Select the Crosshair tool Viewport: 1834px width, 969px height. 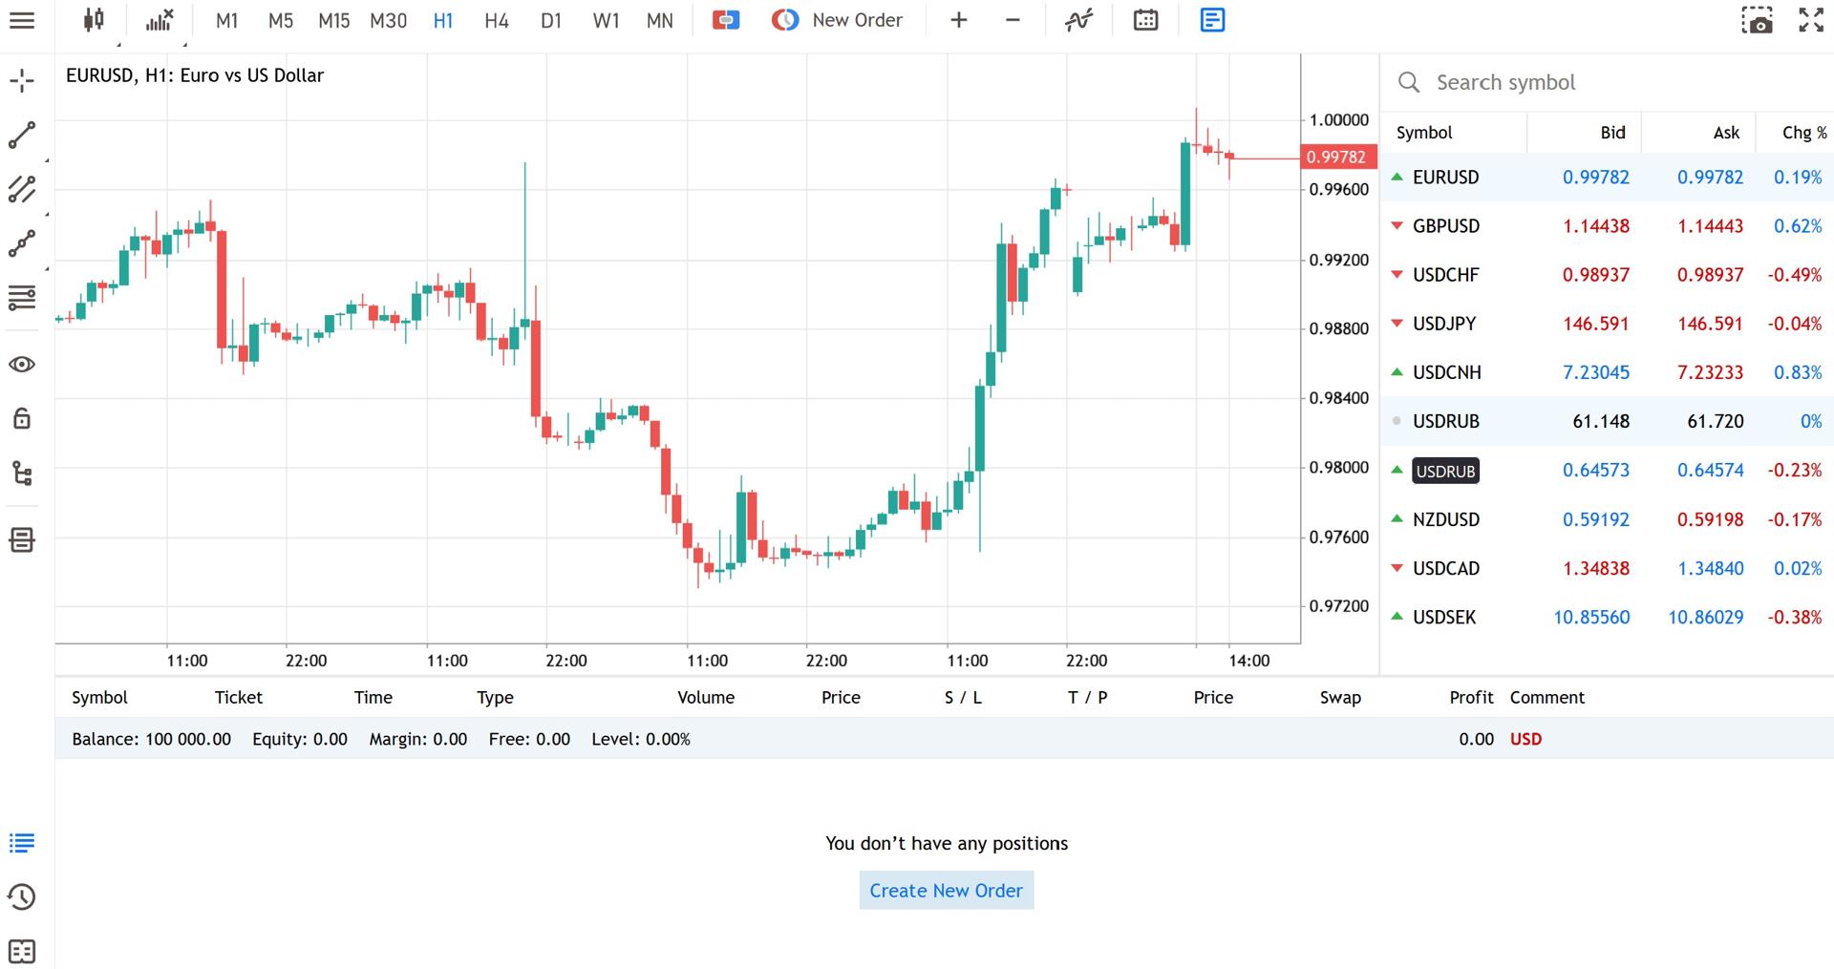[21, 81]
